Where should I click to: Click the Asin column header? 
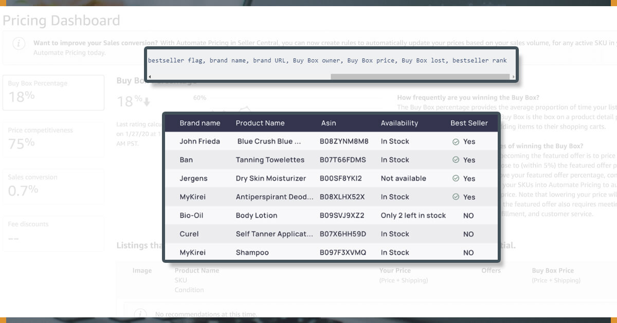pos(329,123)
